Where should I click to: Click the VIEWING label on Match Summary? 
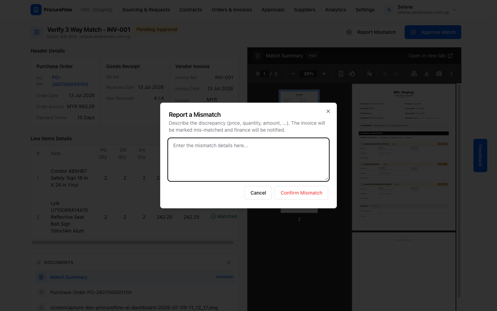pyautogui.click(x=224, y=277)
